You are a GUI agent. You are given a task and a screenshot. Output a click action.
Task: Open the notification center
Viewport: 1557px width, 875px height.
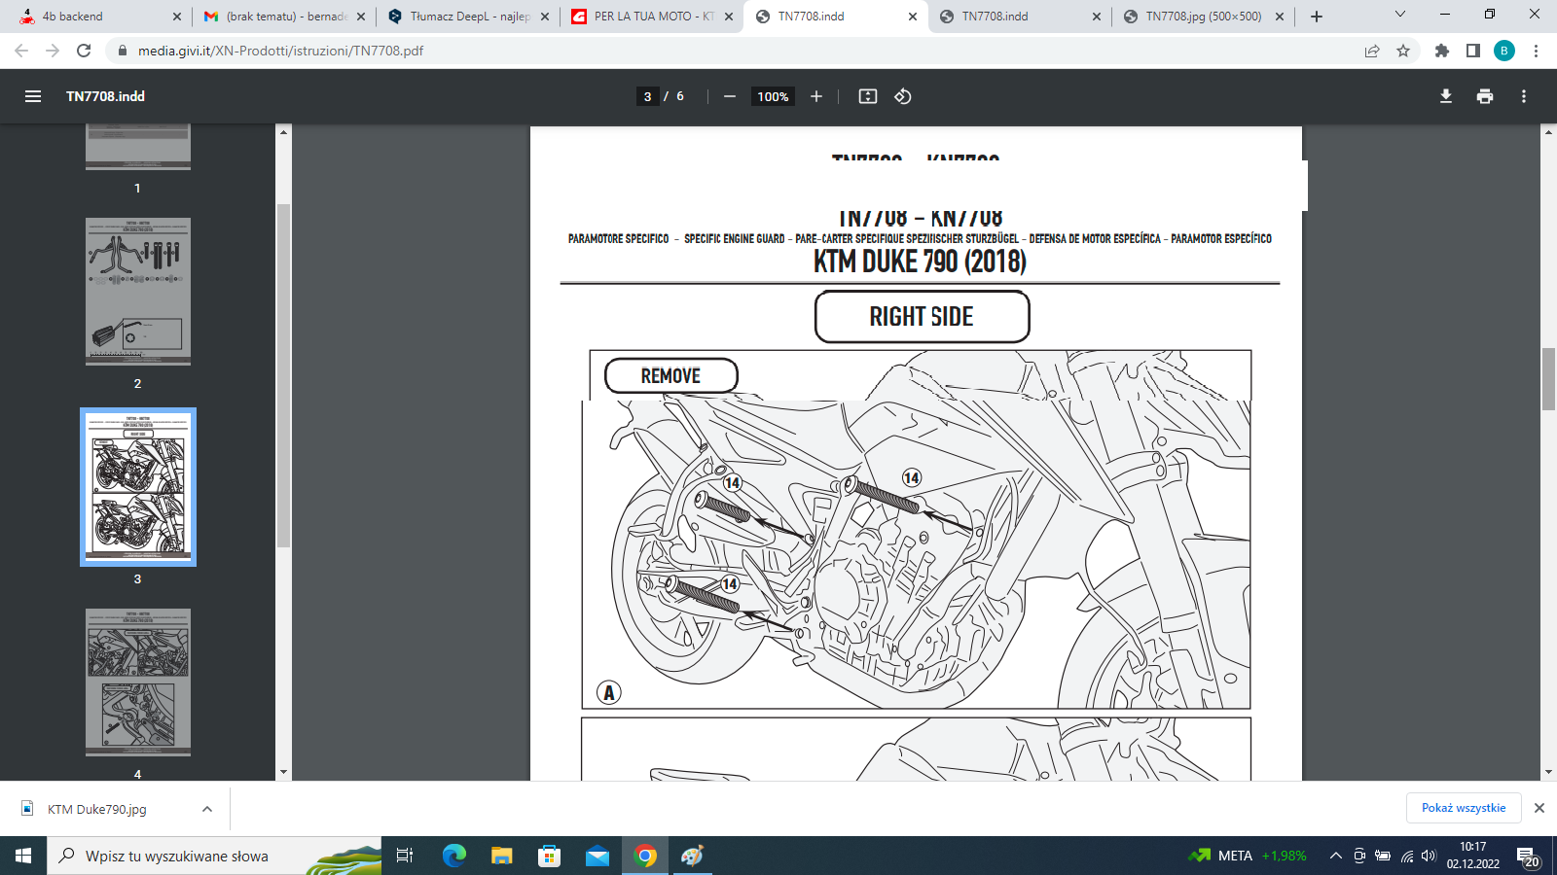tap(1528, 856)
